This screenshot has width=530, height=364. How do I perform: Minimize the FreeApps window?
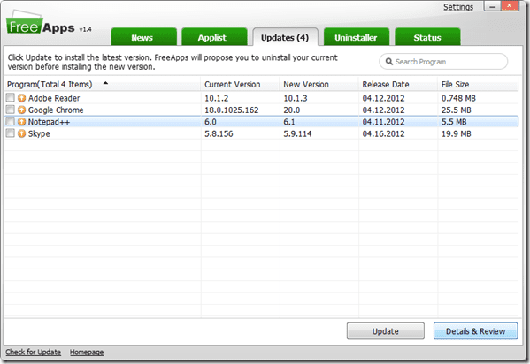tap(493, 6)
